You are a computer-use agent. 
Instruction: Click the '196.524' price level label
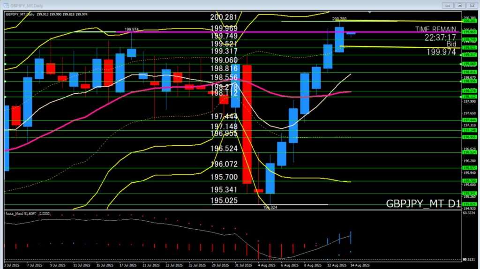224,149
